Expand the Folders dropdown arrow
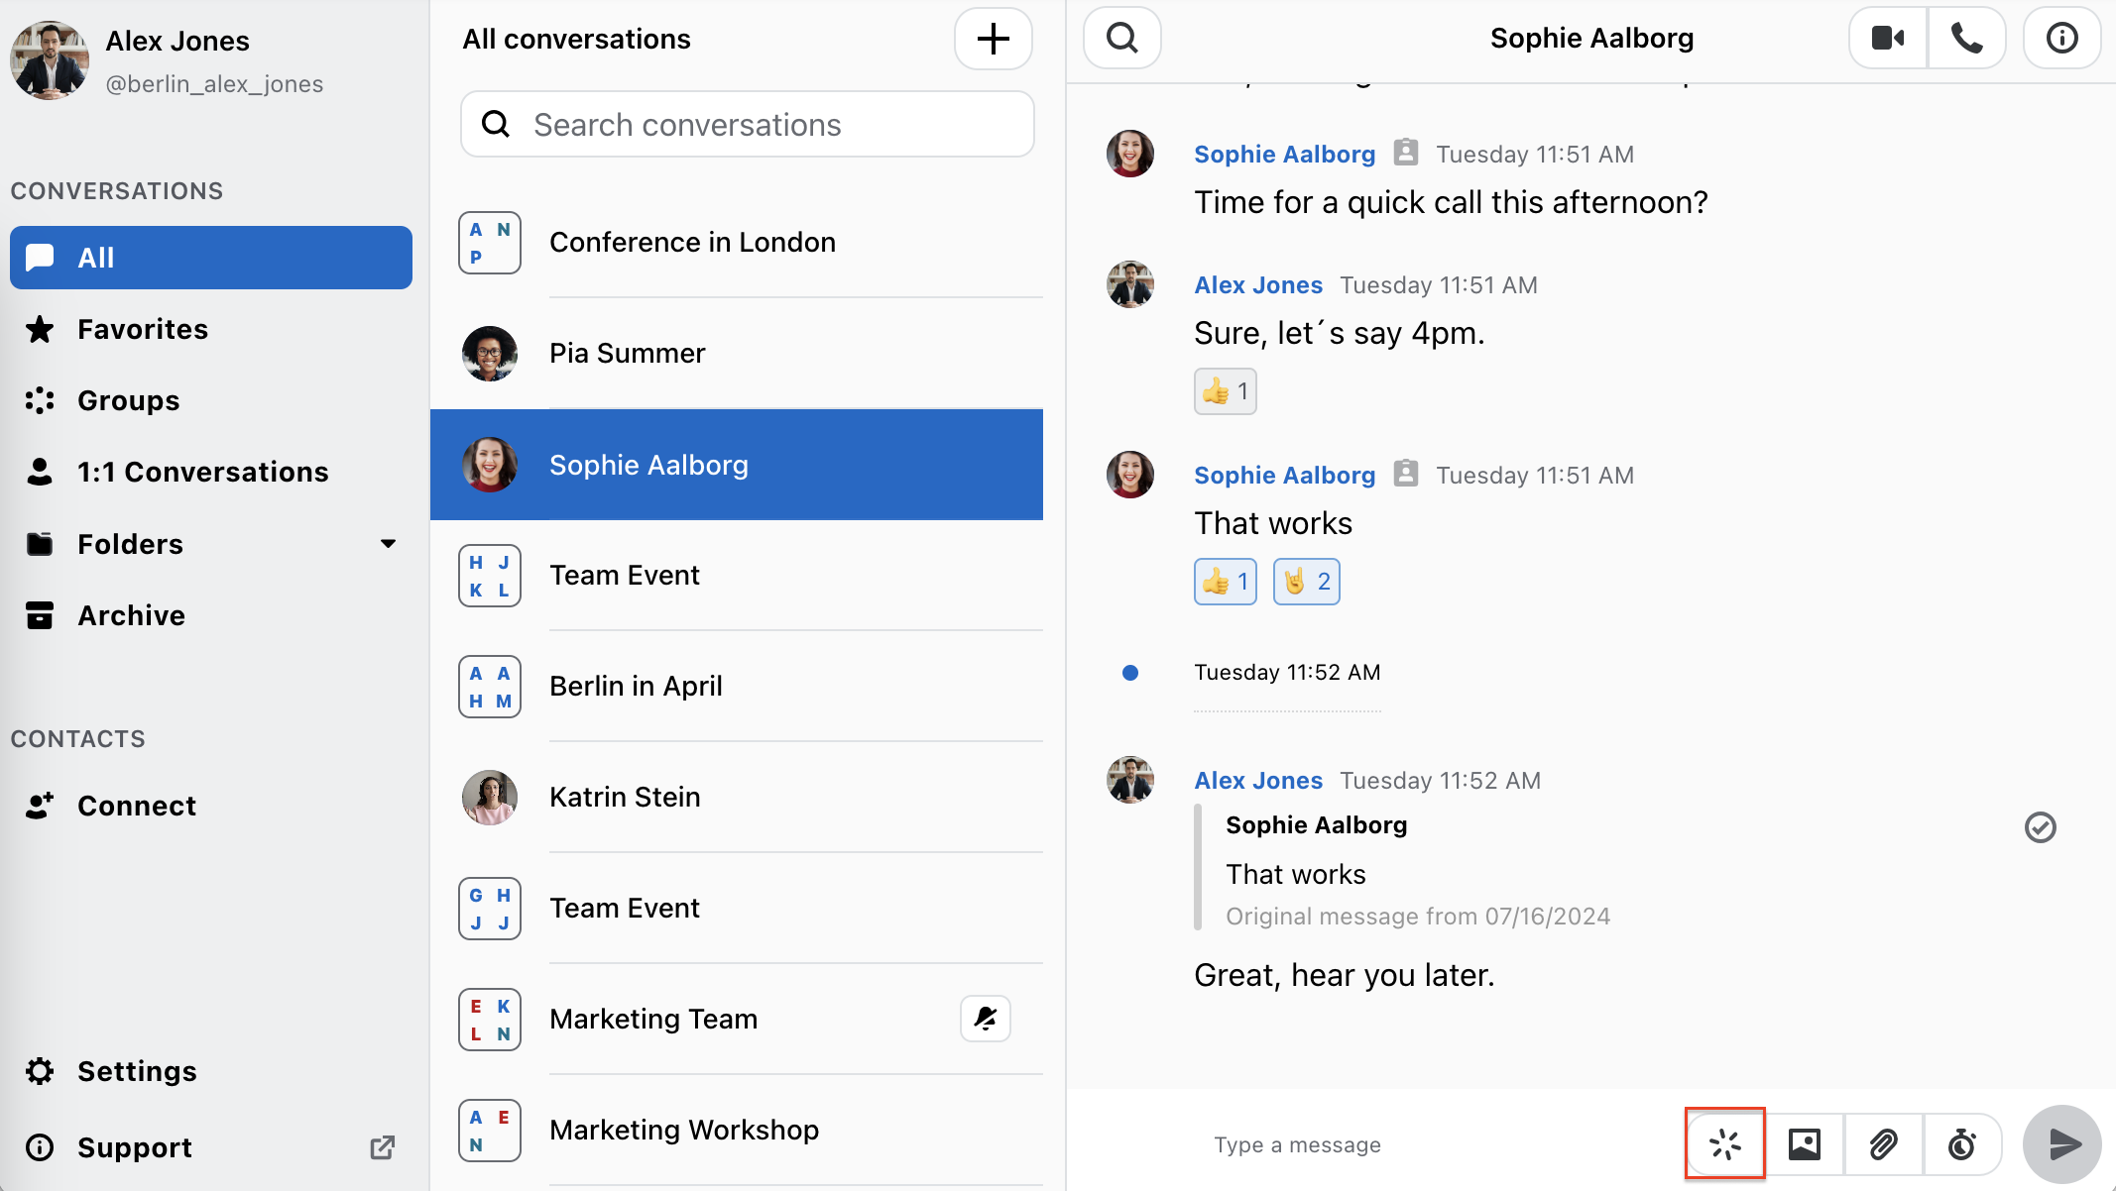The height and width of the screenshot is (1191, 2116). [388, 544]
